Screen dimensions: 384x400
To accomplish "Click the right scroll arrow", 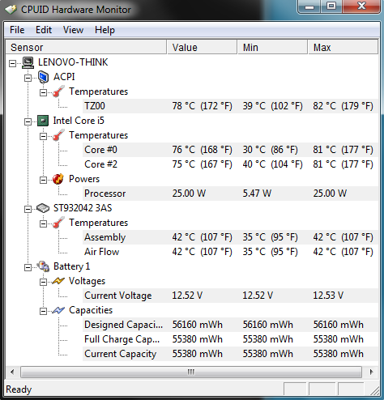I will click(371, 372).
